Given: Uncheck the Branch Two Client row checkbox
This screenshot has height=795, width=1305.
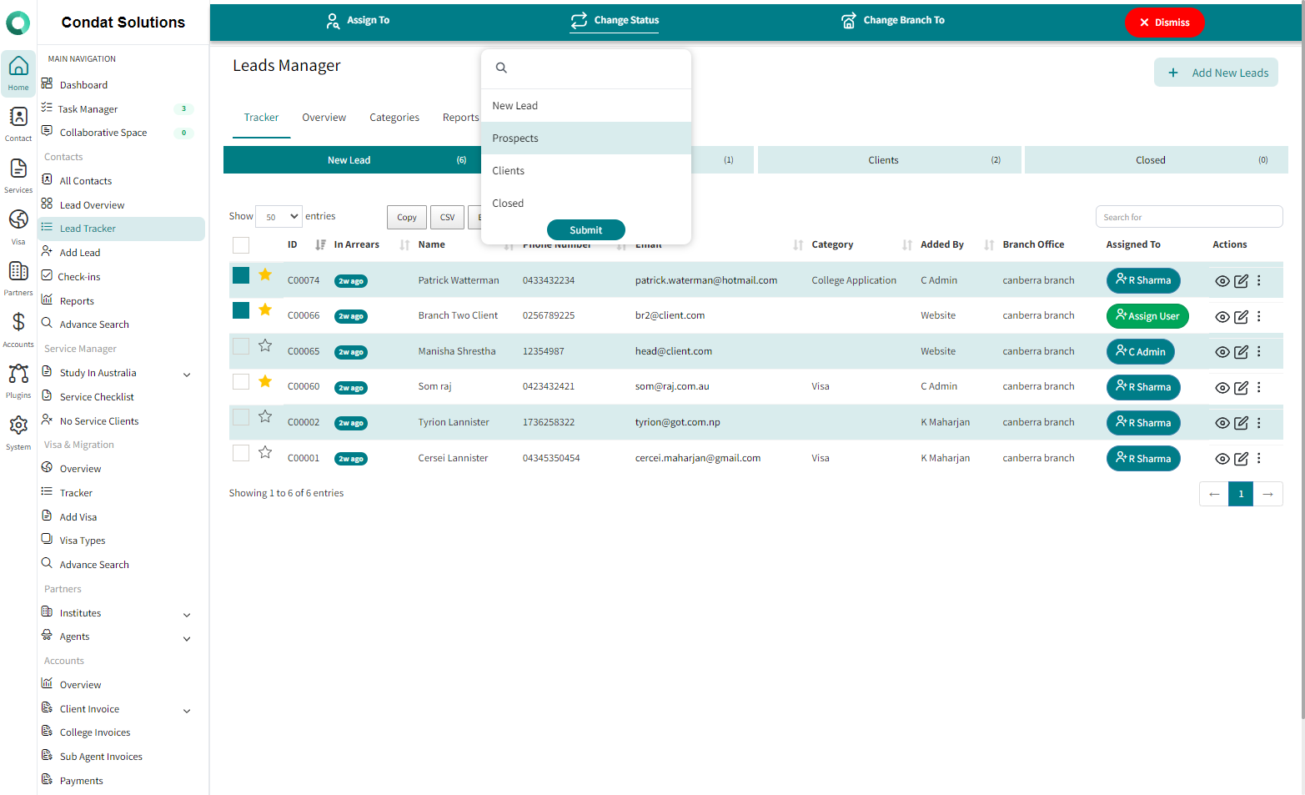Looking at the screenshot, I should (x=241, y=310).
